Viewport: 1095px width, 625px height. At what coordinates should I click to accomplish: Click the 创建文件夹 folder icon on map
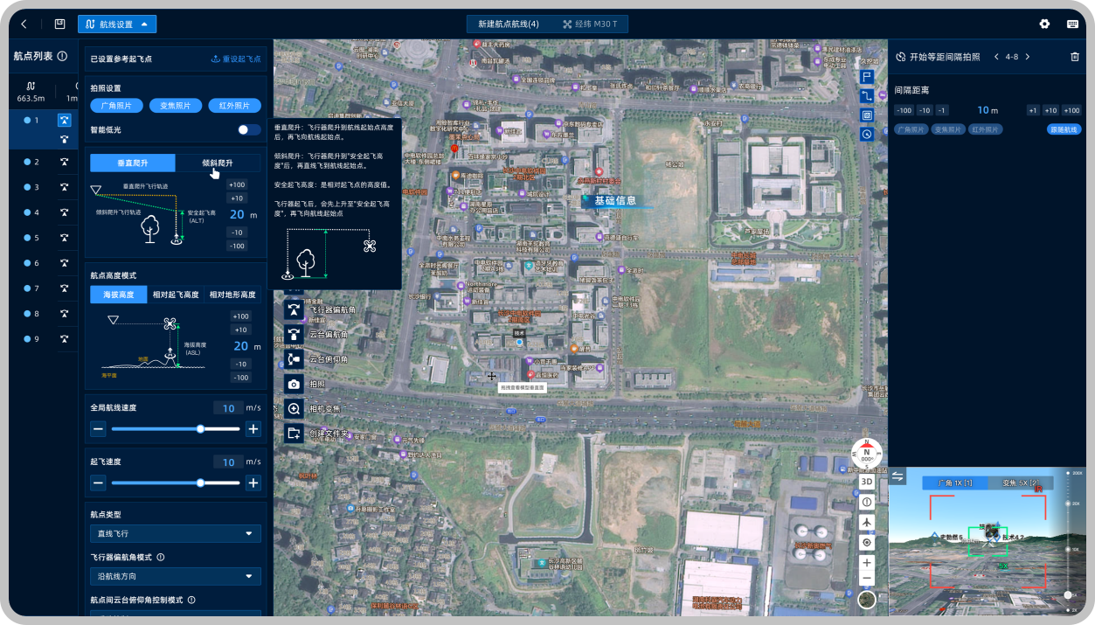click(x=295, y=433)
